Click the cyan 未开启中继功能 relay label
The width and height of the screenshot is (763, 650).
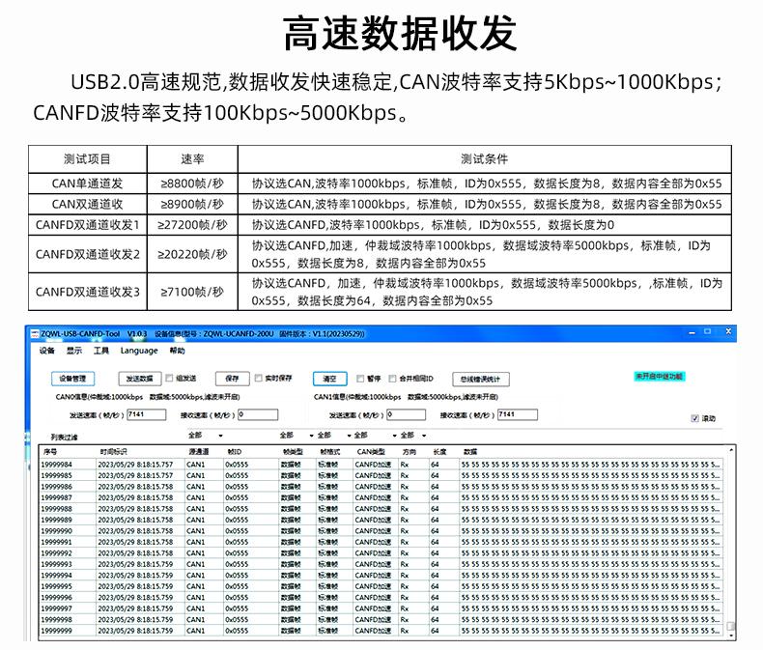(659, 376)
